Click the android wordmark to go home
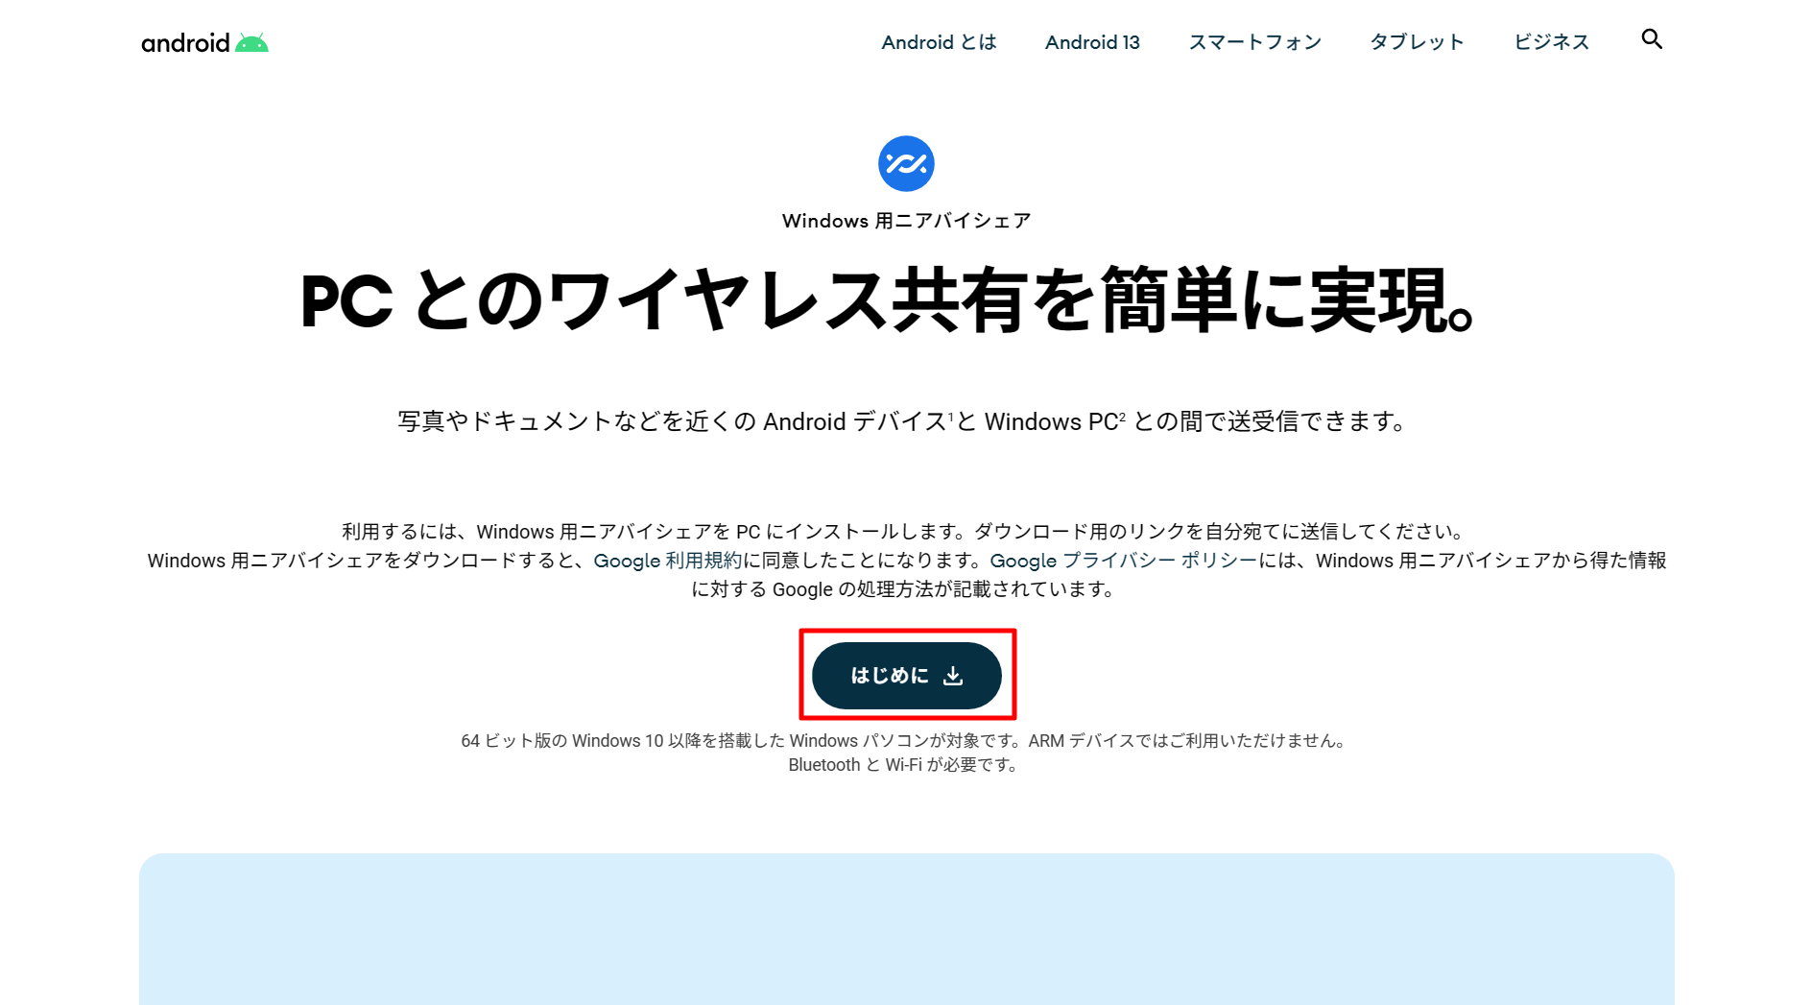Viewport: 1812px width, 1005px height. pyautogui.click(x=186, y=42)
